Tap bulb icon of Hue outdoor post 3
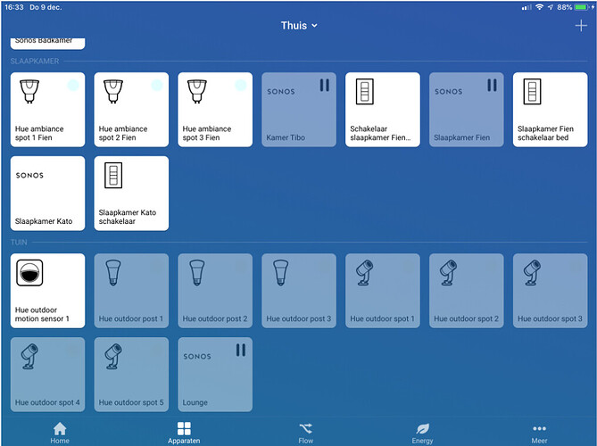The image size is (597, 446). 280,272
